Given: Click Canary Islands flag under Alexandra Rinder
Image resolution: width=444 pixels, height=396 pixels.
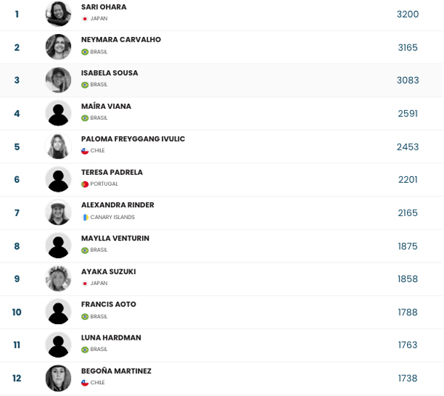Looking at the screenshot, I should [85, 218].
